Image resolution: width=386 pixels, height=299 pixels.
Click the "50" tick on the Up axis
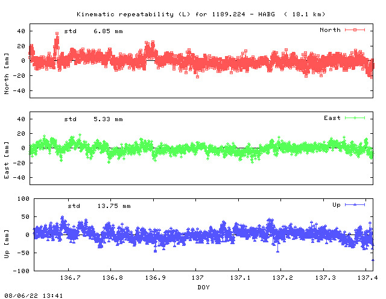tap(25, 217)
